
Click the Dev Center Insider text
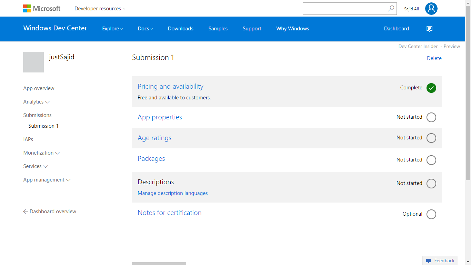(x=418, y=46)
